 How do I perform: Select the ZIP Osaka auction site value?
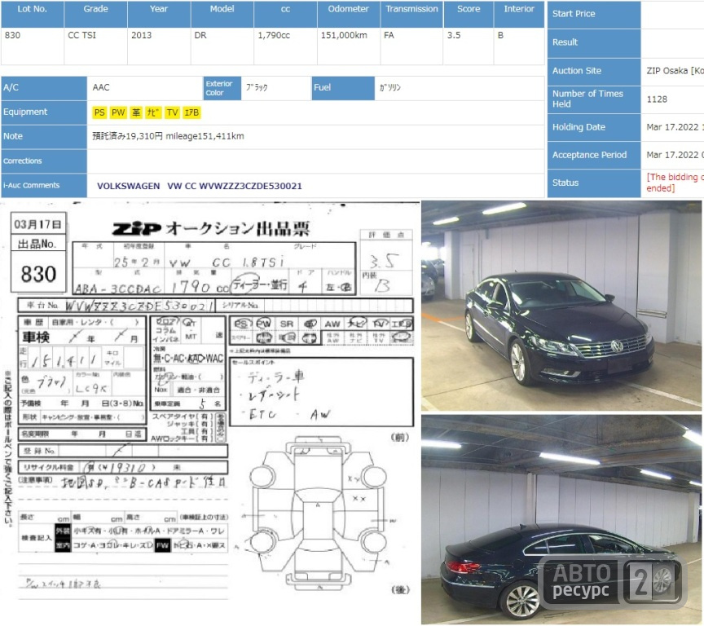coord(675,71)
